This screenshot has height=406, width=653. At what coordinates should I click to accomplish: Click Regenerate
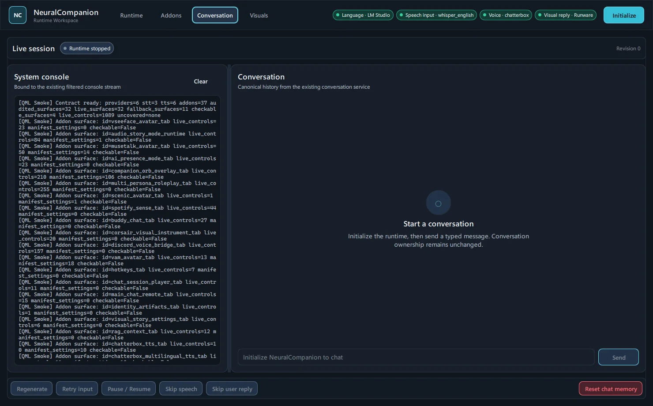coord(32,389)
